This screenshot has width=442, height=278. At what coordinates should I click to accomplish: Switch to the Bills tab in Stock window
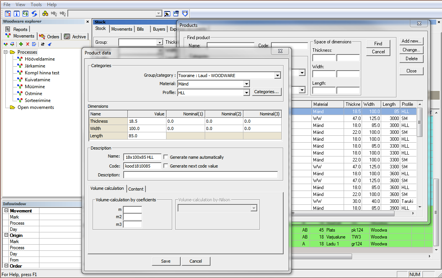coord(140,29)
